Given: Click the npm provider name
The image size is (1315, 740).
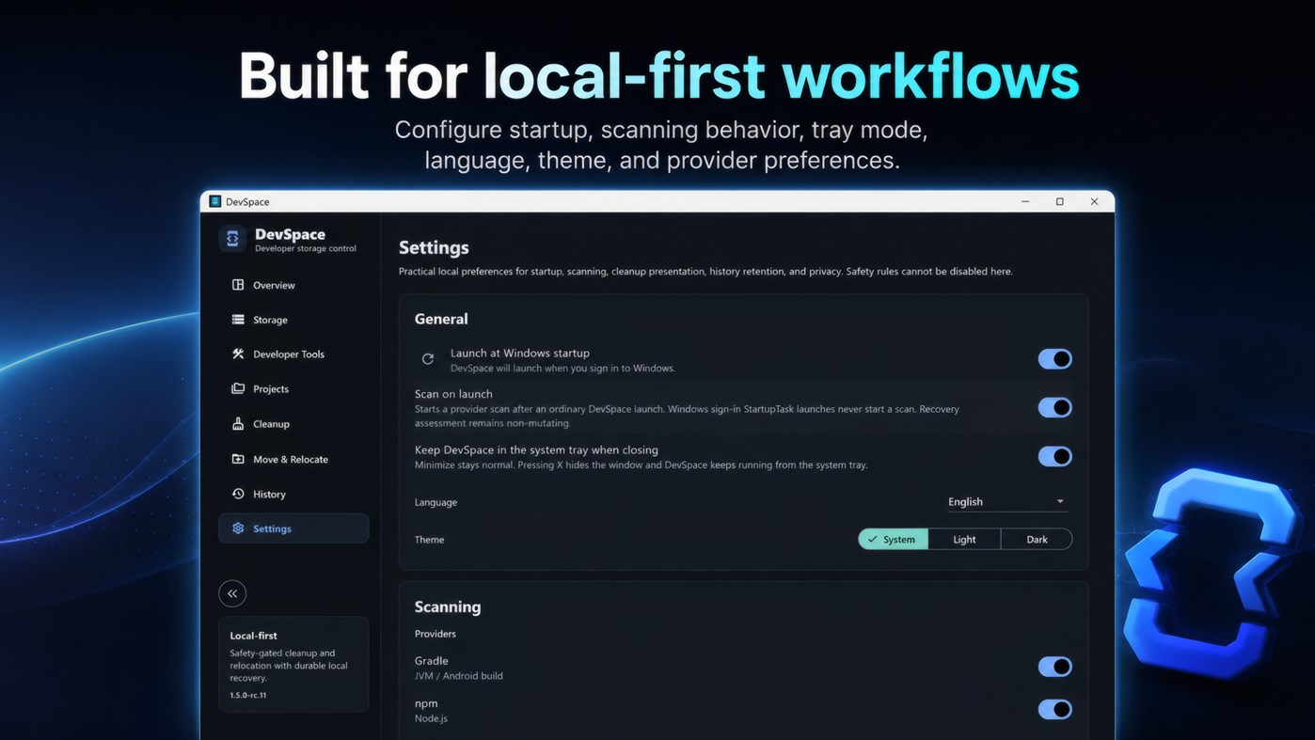Looking at the screenshot, I should pyautogui.click(x=426, y=704).
